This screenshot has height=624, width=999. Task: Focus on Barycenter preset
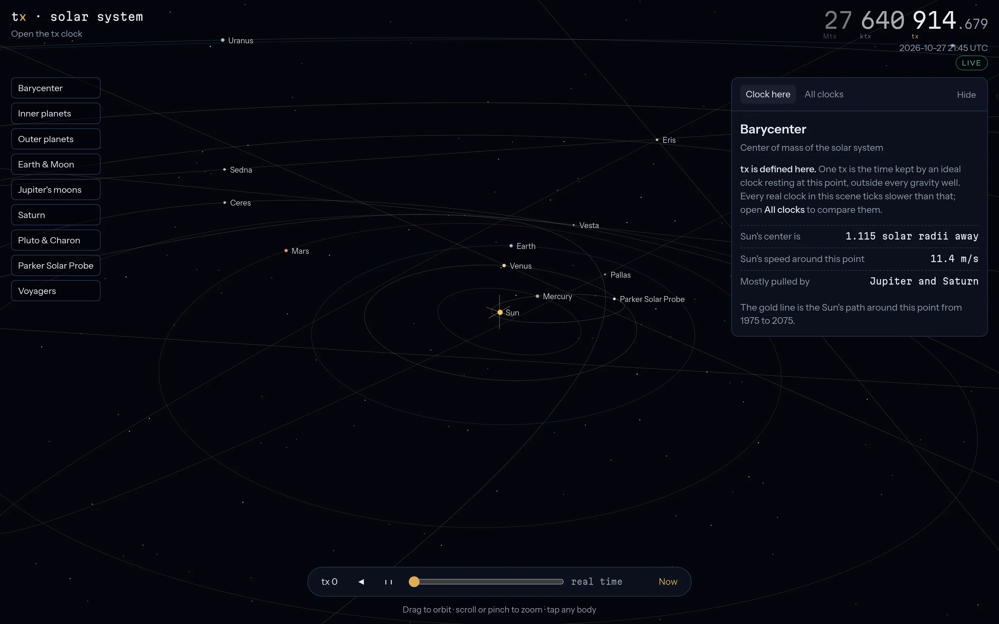tap(56, 88)
